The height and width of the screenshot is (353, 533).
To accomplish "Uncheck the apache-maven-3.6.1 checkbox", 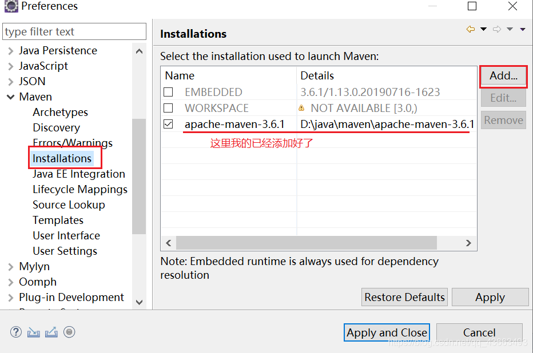I will click(168, 124).
